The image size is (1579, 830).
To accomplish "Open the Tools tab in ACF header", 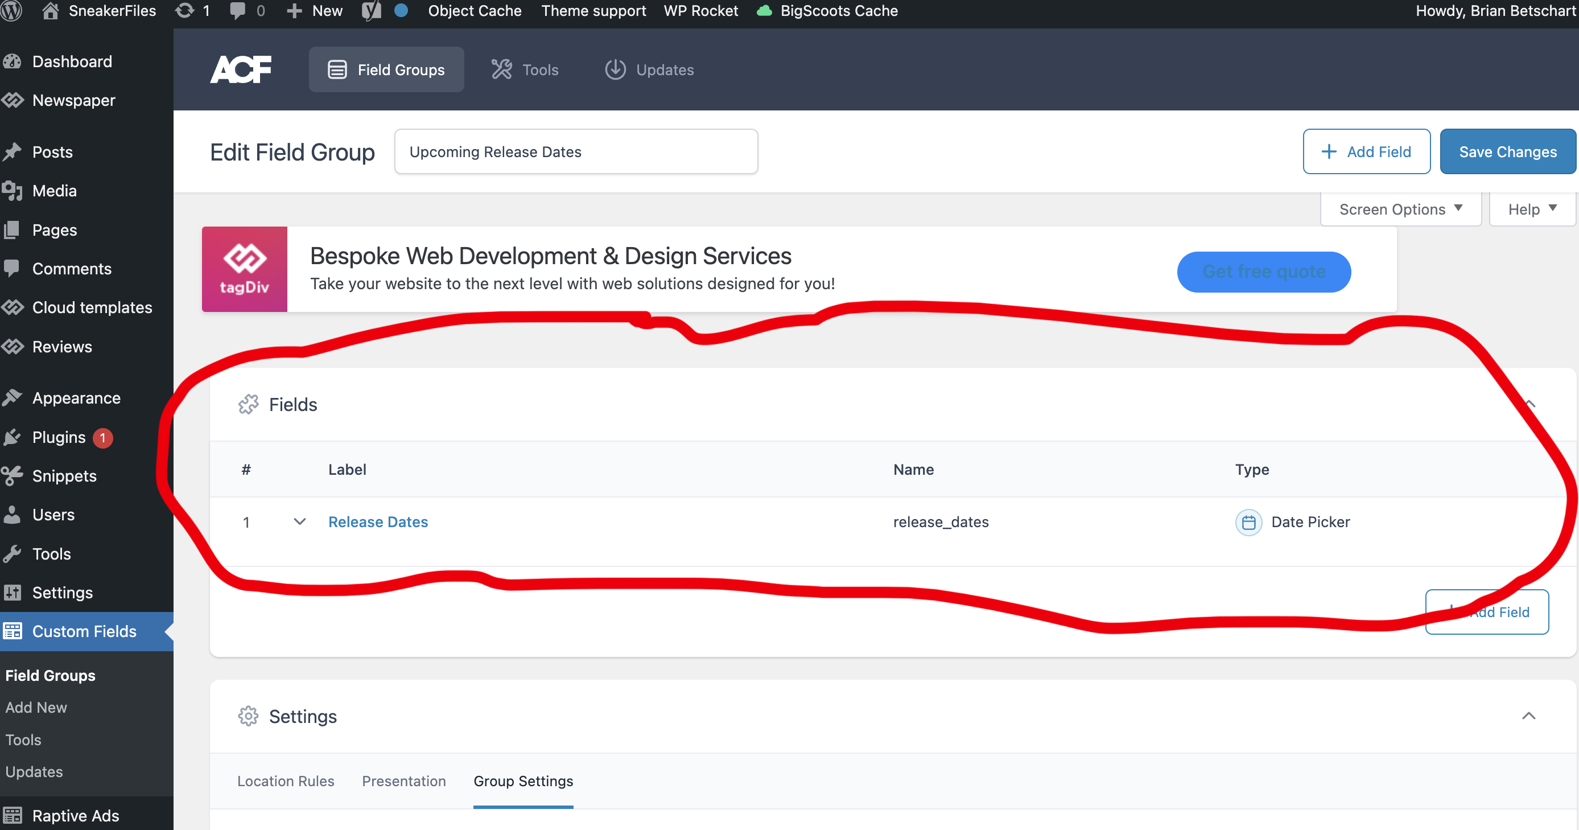I will coord(525,69).
